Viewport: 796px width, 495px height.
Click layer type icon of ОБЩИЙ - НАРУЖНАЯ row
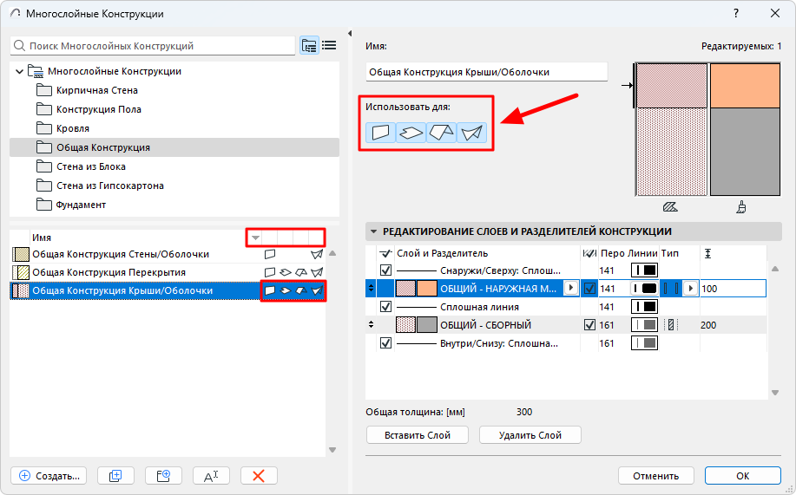[x=671, y=289]
